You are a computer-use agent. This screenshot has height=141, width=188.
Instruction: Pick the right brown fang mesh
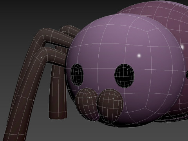coord(110,106)
